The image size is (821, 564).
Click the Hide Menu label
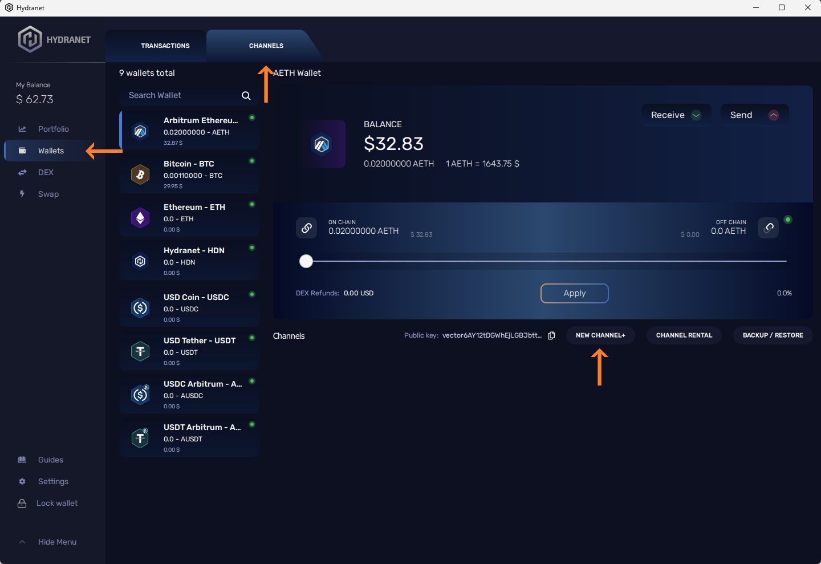click(x=57, y=542)
